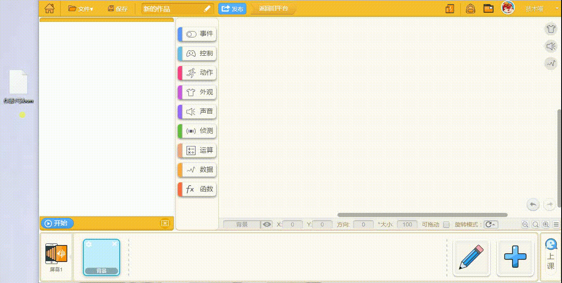Open the 旋转模式 rotation mode dropdown

(491, 224)
